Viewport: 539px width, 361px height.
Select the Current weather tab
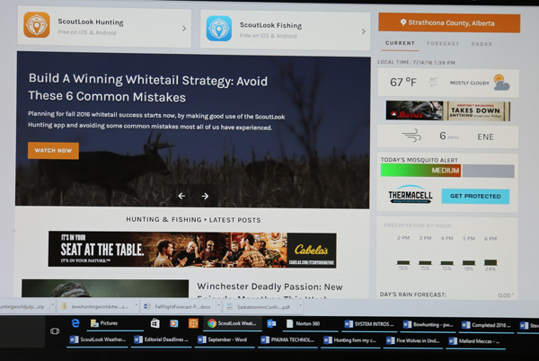pyautogui.click(x=401, y=43)
